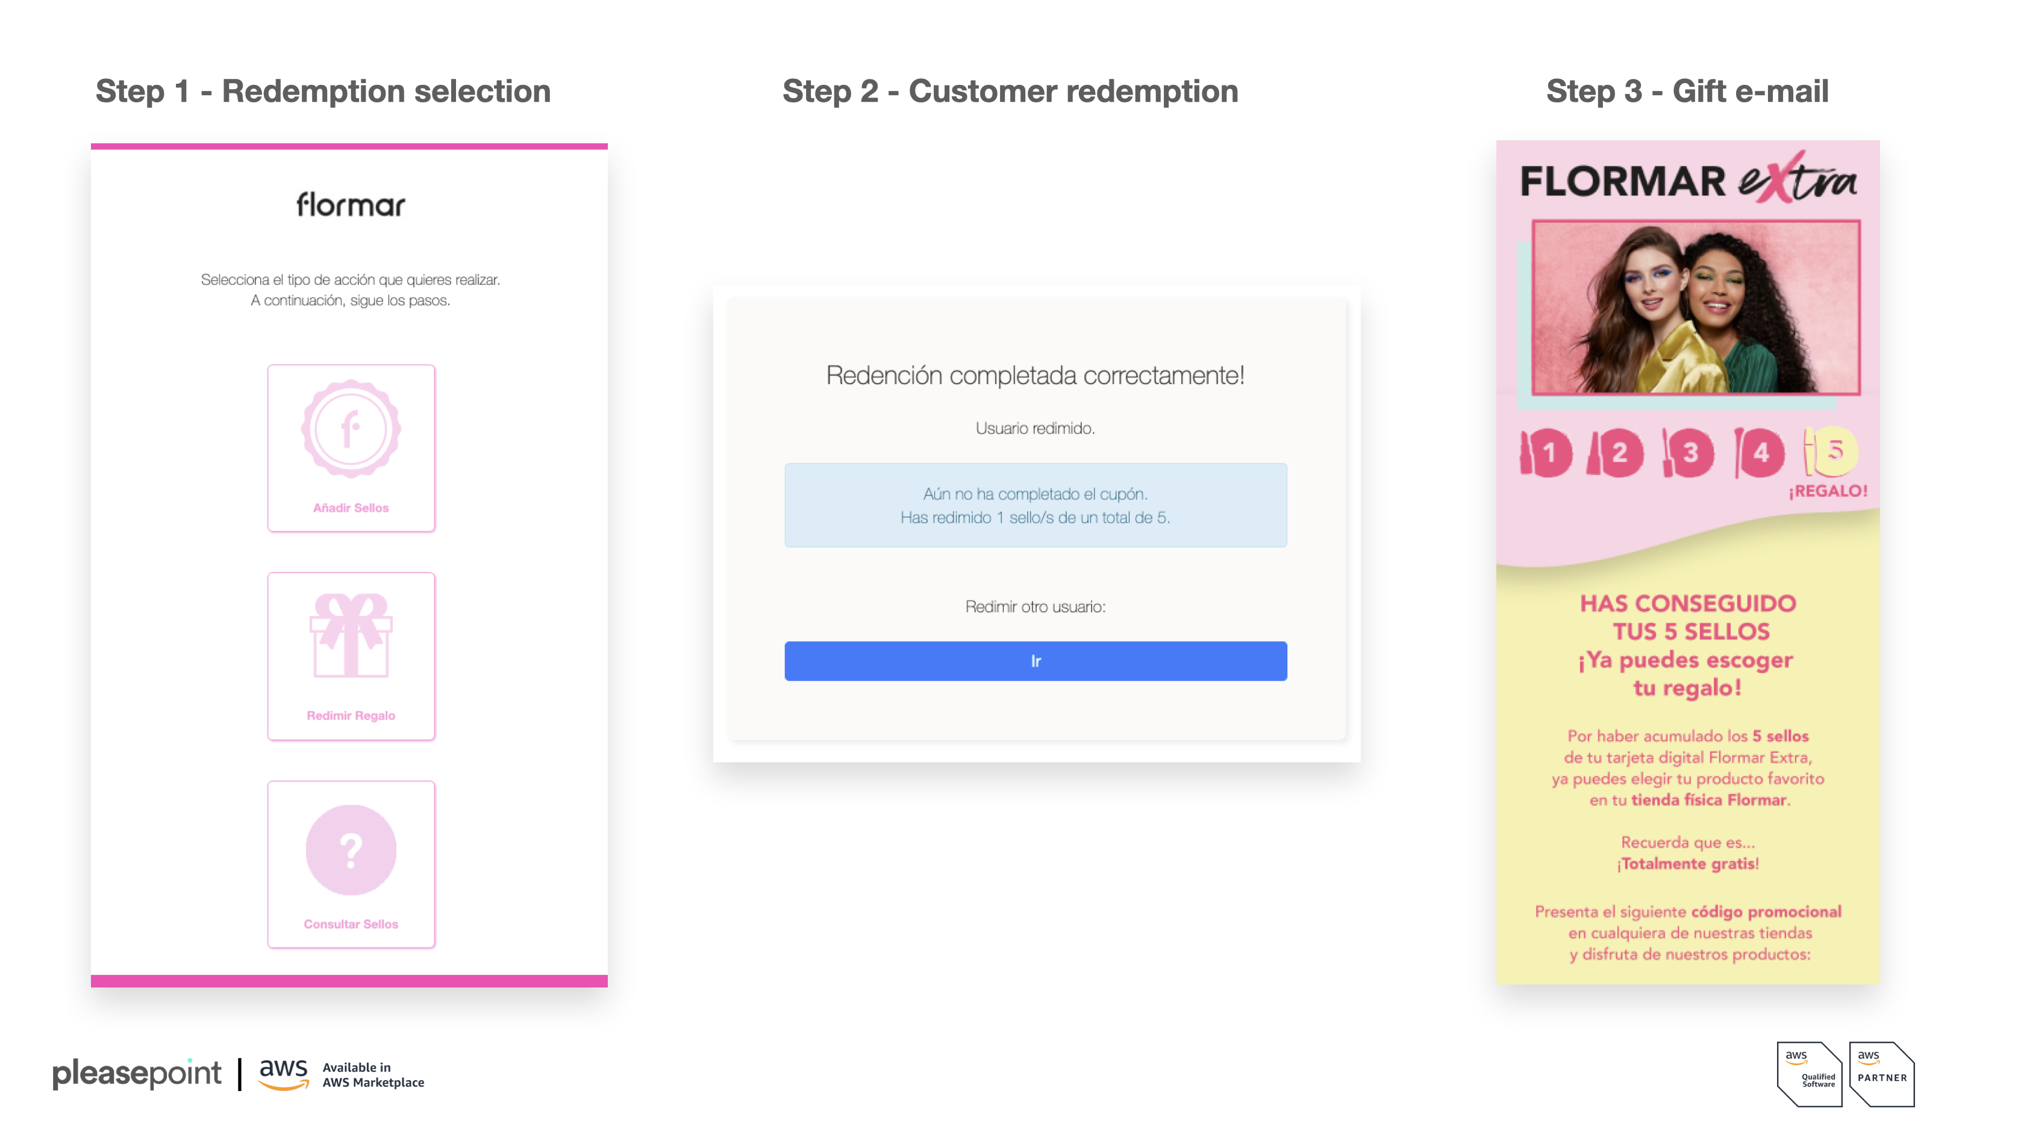Click the yellow stamp 5 REGALO icon
Viewport: 2018px width, 1132px height.
click(x=1830, y=452)
